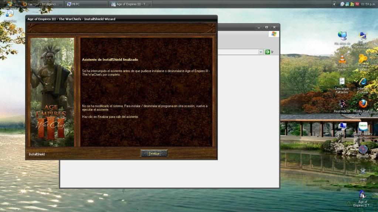The image size is (378, 212).
Task: Open TuneUp Mantenimiento desktop icon
Action: point(362,40)
